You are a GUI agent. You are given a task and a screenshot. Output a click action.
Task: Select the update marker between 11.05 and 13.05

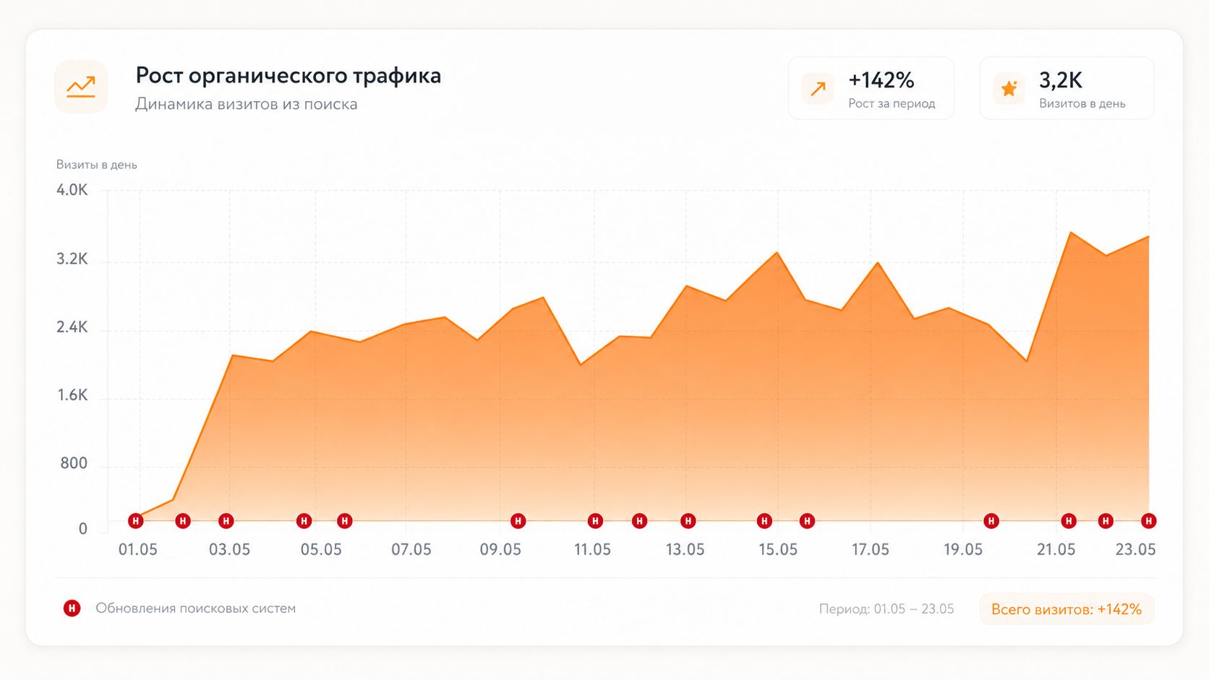click(x=639, y=521)
